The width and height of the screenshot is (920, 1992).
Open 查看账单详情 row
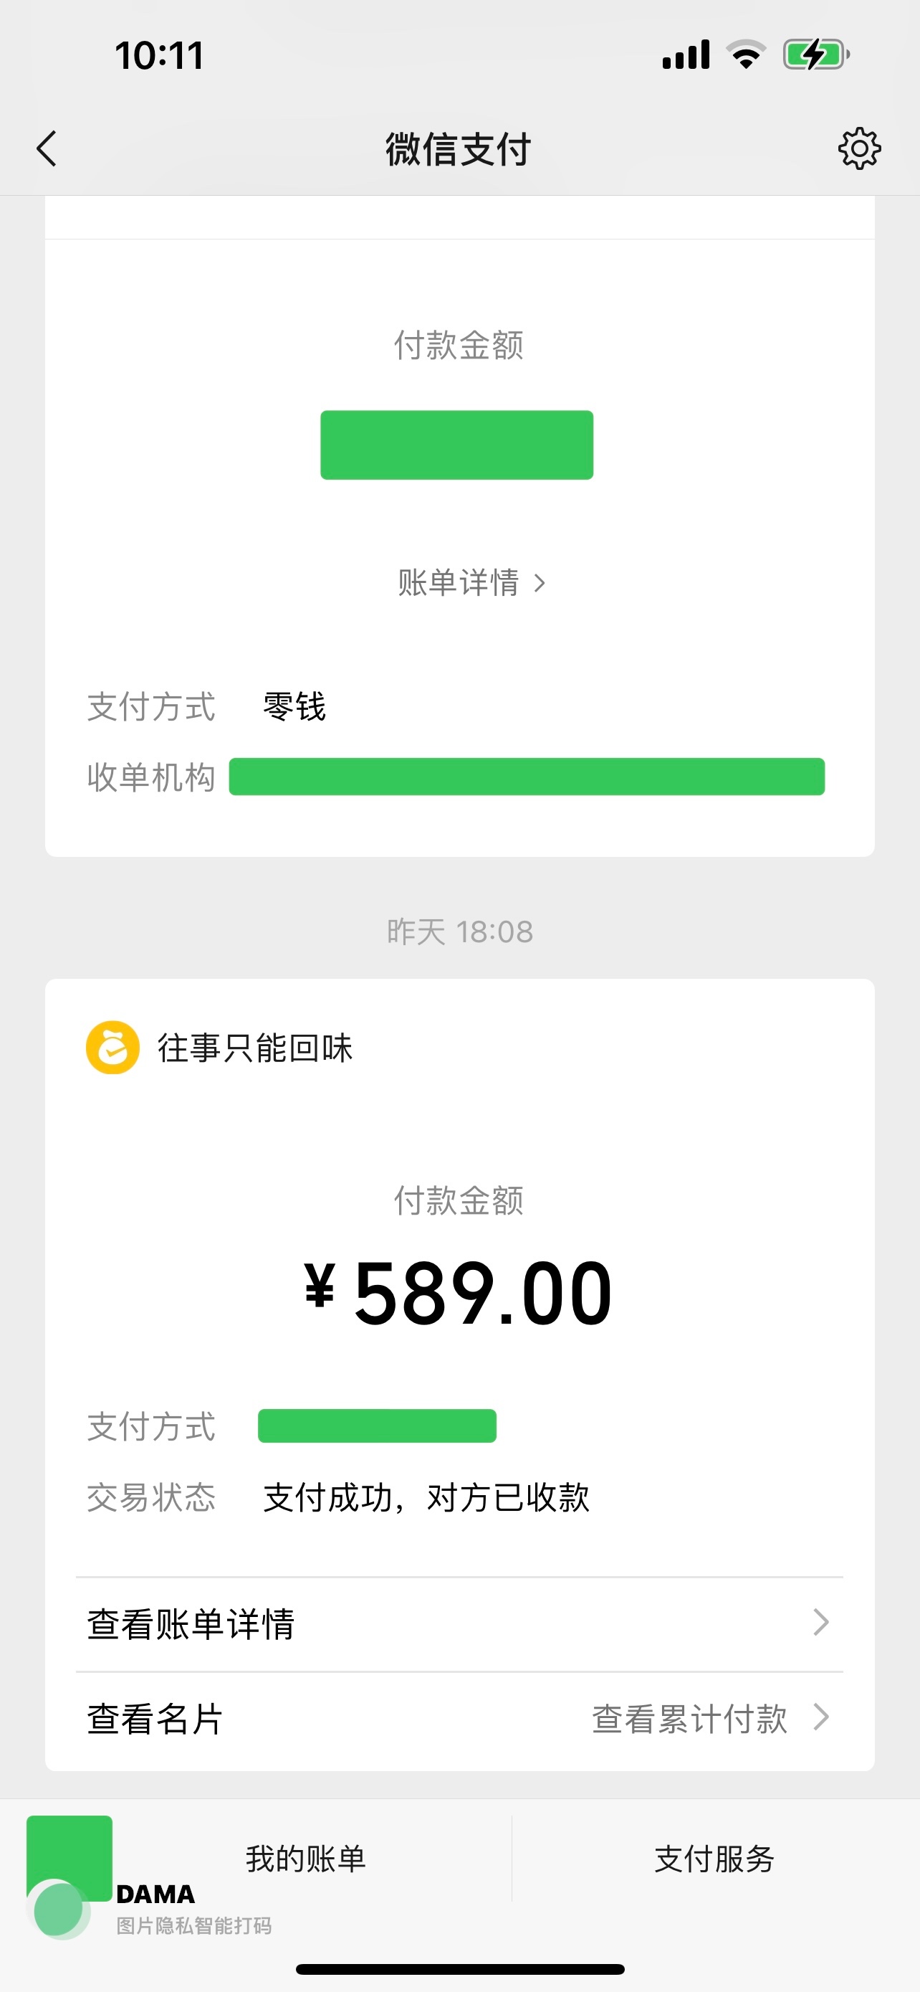coord(459,1624)
